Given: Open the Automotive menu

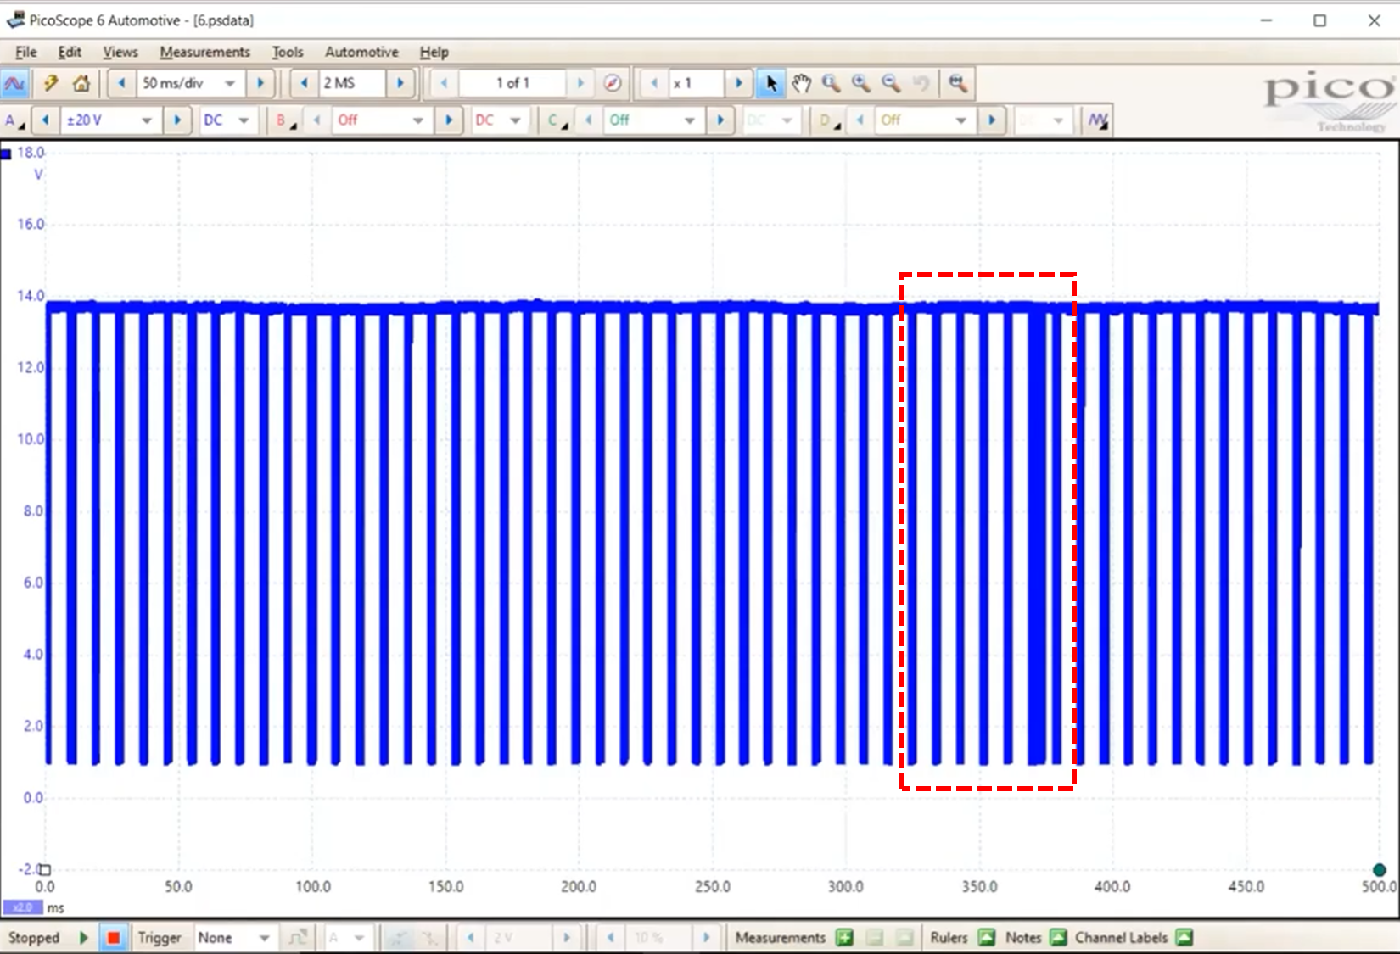Looking at the screenshot, I should coord(361,52).
